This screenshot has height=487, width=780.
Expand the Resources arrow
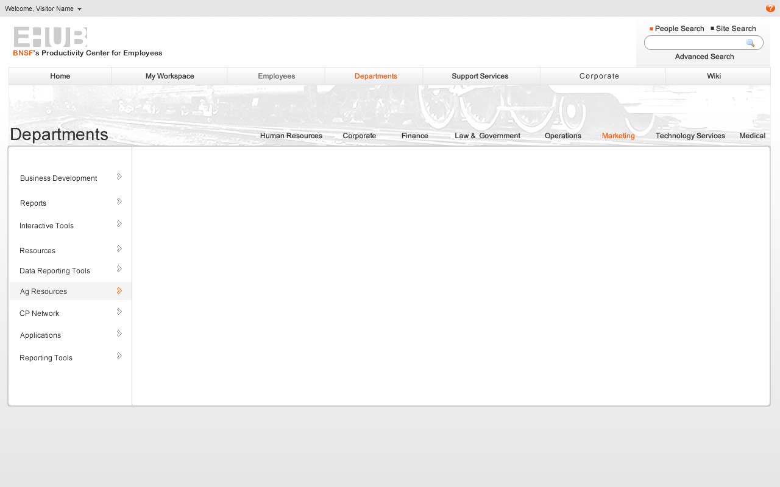pyautogui.click(x=119, y=249)
